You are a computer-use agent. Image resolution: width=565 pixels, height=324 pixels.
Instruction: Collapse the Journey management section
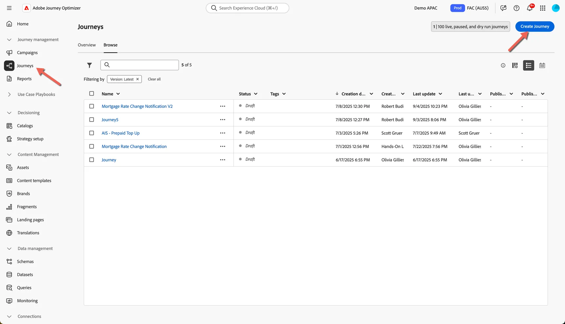tap(9, 40)
